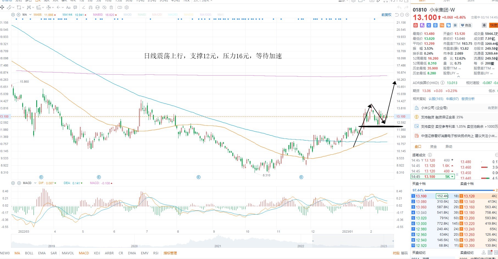
Task: Click the eraser pencil tool
Action: pos(84,7)
